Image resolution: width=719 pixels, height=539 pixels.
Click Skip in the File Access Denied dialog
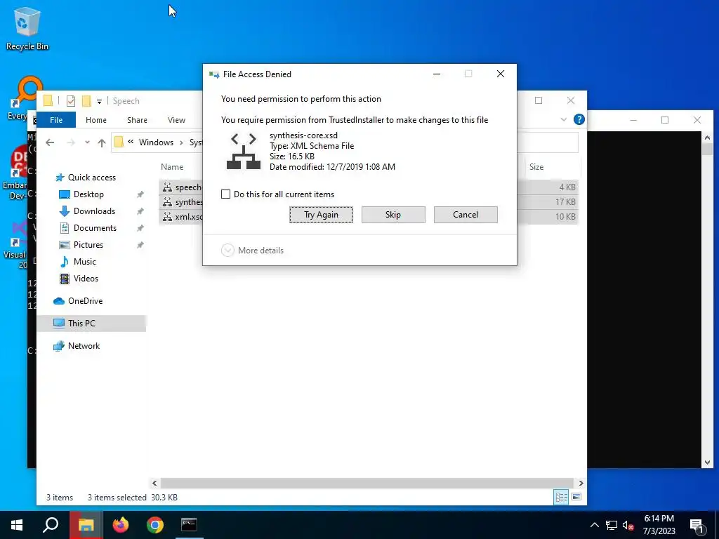click(x=393, y=215)
